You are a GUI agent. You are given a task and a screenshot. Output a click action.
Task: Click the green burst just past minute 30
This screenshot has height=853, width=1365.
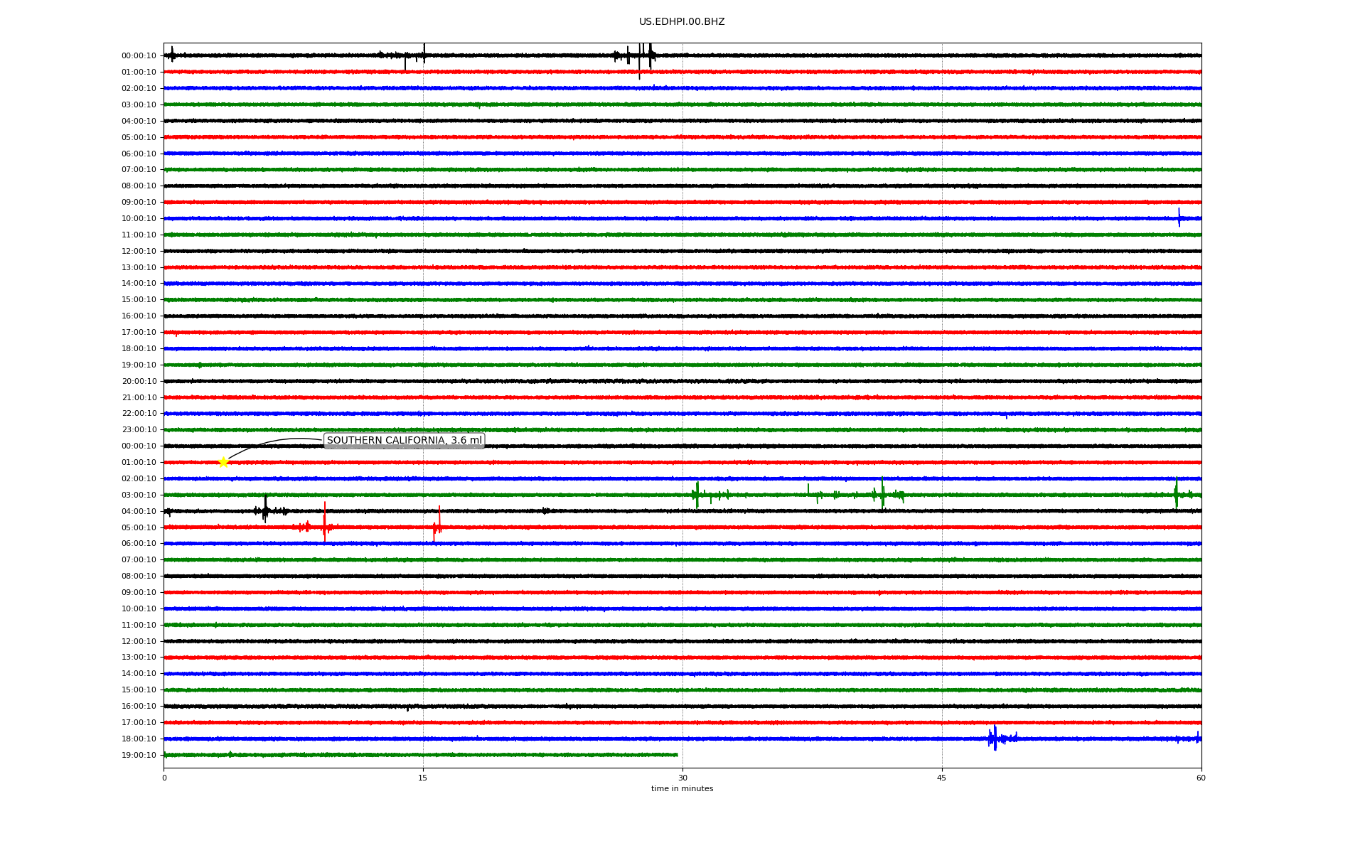click(x=697, y=494)
